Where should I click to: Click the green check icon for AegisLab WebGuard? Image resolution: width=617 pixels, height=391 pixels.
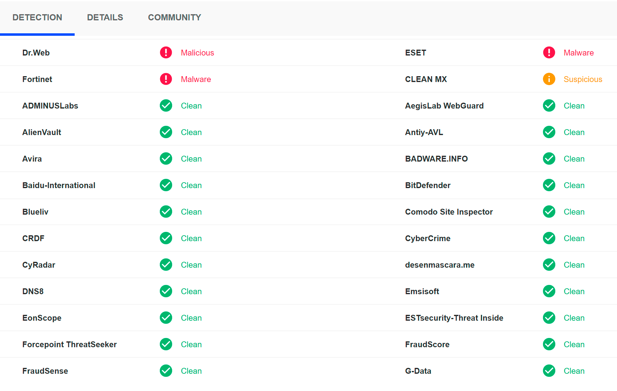coord(549,106)
